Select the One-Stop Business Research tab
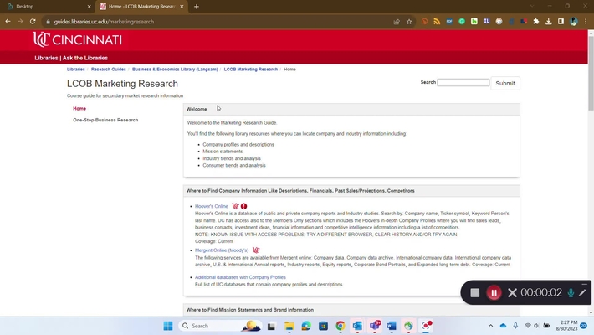 [105, 120]
